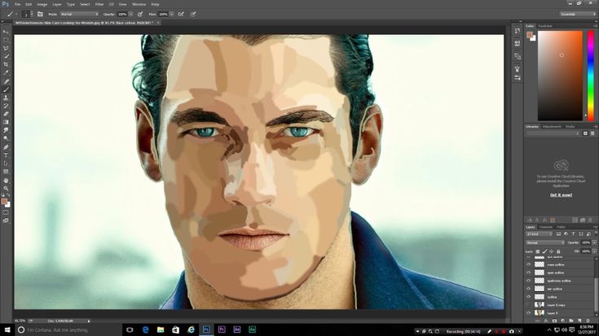Select the Gradient tool

coord(6,122)
